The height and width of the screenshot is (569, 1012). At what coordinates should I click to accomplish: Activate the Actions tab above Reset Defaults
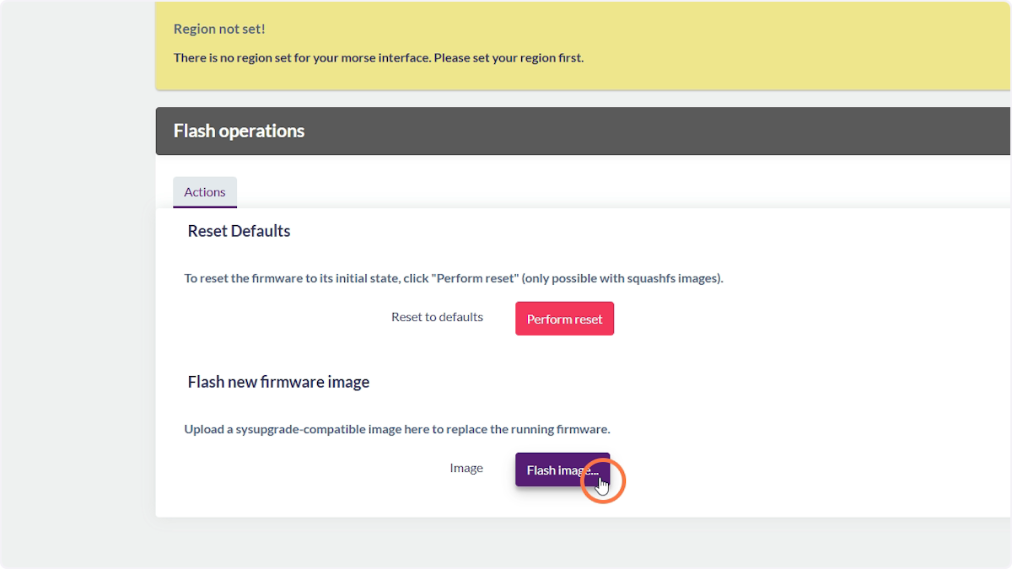point(204,191)
